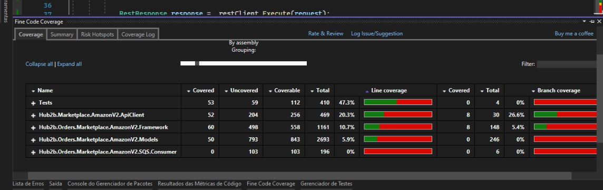The width and height of the screenshot is (603, 190).
Task: Switch to the Summary tab
Action: 62,34
